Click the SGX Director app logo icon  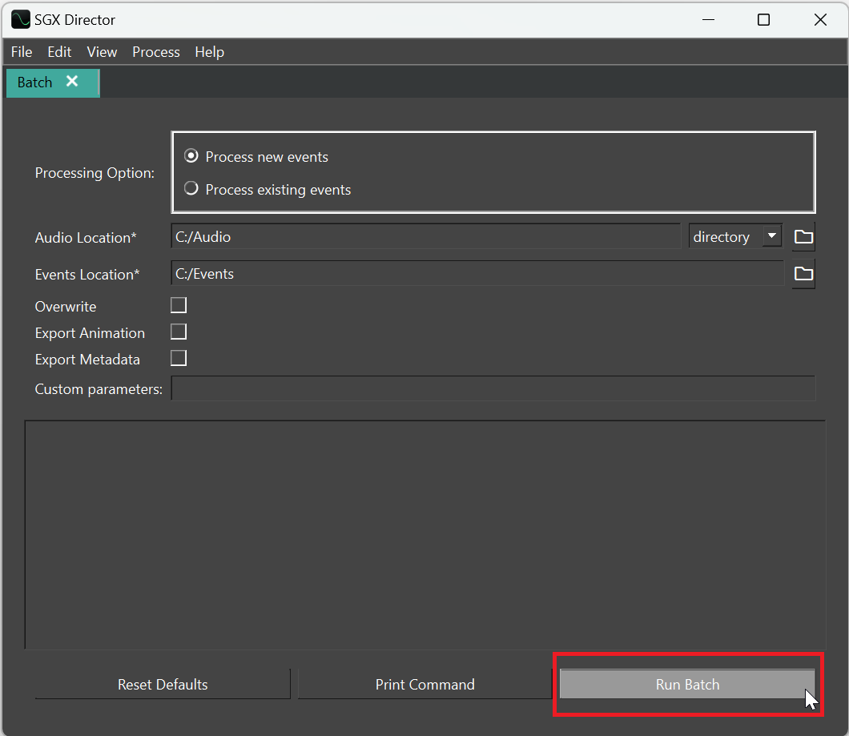point(20,19)
